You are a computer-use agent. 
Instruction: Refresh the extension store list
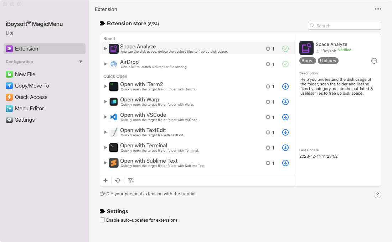pyautogui.click(x=118, y=180)
